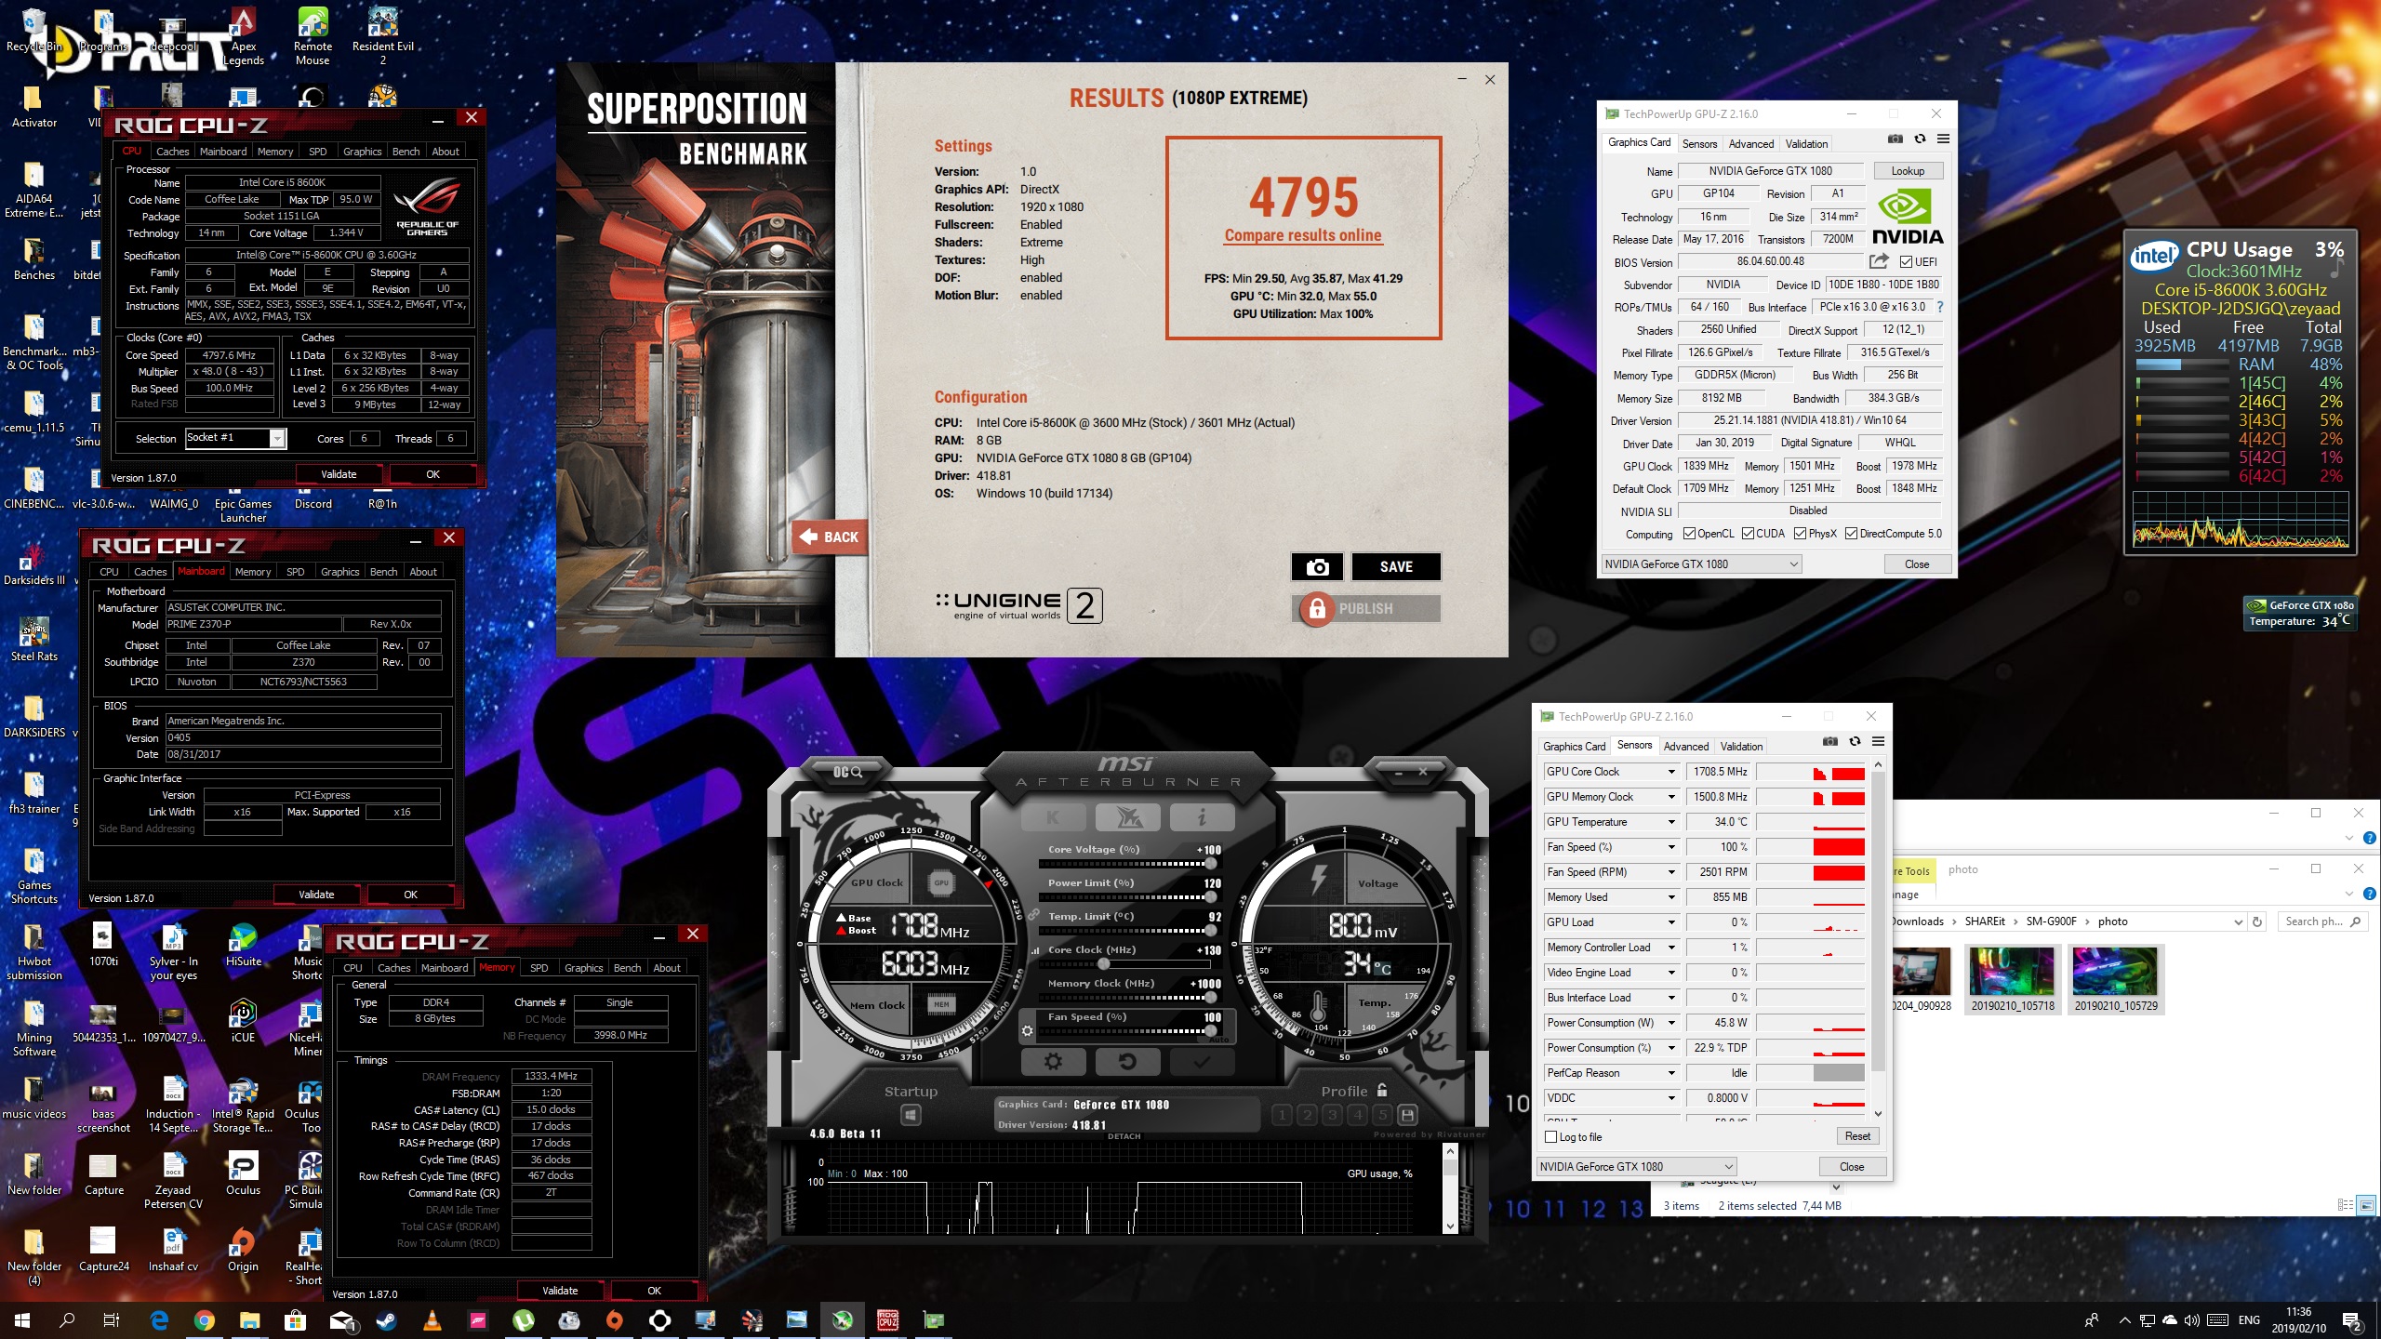Expand the PerfCap Reason sensor dropdown

coord(1671,1073)
